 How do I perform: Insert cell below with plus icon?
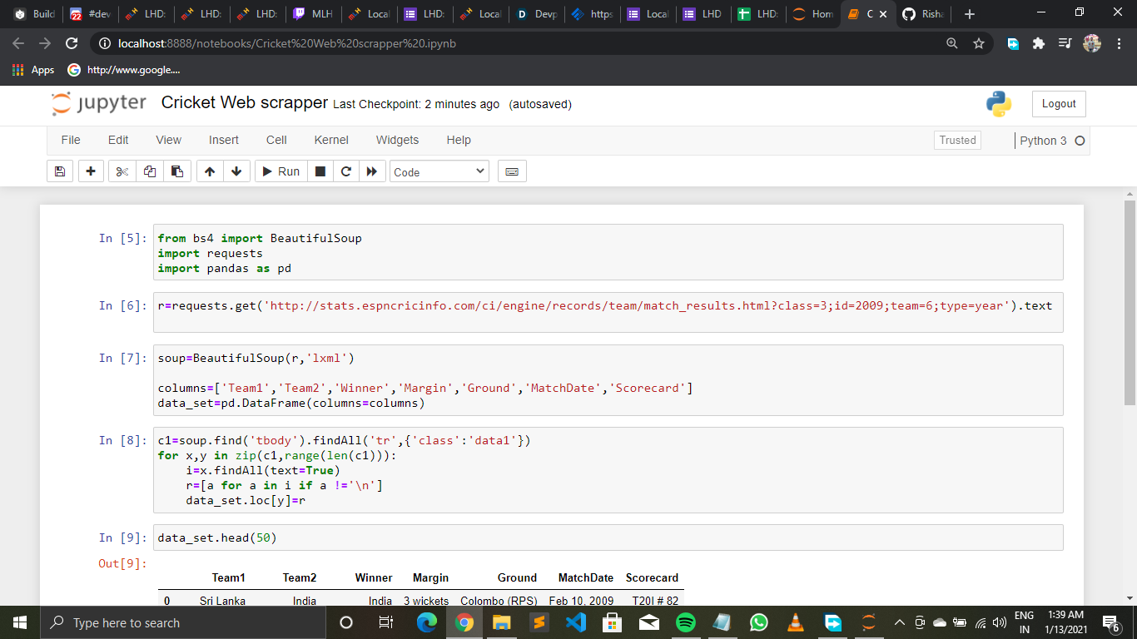91,171
